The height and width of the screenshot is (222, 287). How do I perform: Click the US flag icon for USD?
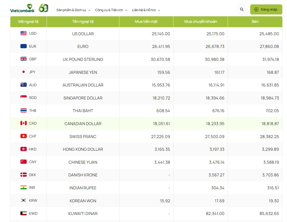tap(24, 33)
